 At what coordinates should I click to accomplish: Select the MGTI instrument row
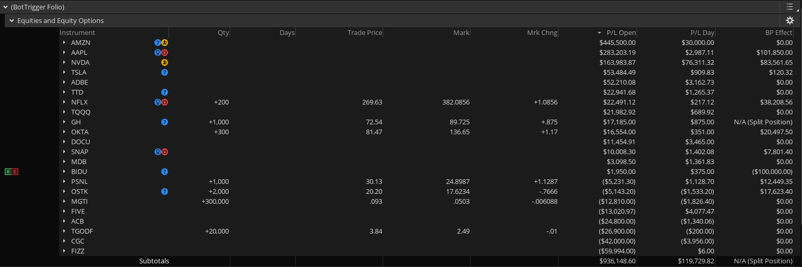tap(80, 202)
